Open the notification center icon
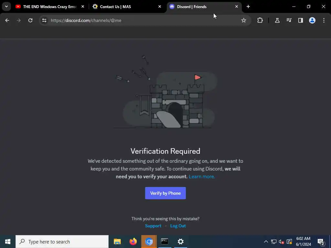 pos(321,242)
